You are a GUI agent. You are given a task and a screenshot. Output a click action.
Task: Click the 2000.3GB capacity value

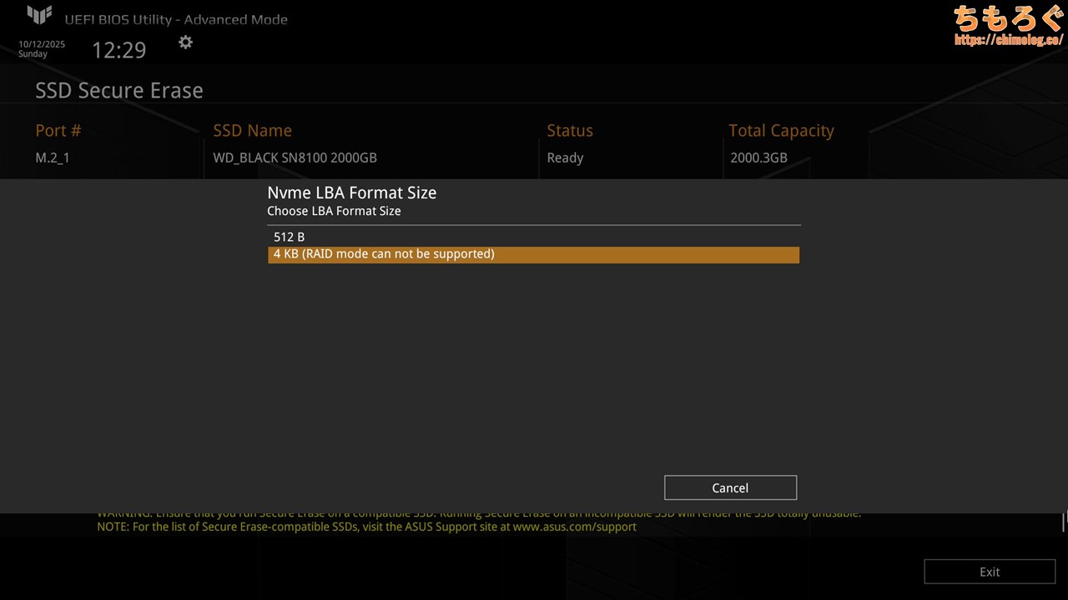tap(758, 157)
